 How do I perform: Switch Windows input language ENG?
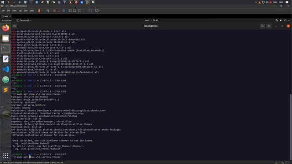275,2
